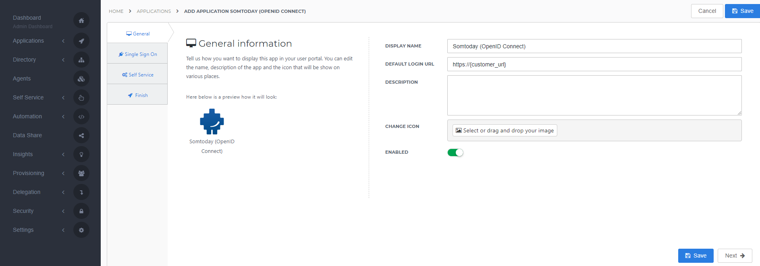
Task: Open Dashboard in the sidebar menu
Action: (27, 18)
